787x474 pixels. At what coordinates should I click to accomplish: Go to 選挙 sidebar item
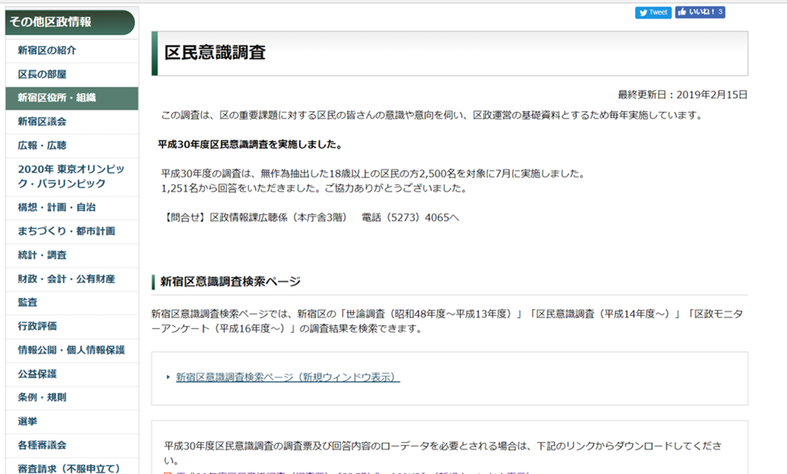(72, 422)
